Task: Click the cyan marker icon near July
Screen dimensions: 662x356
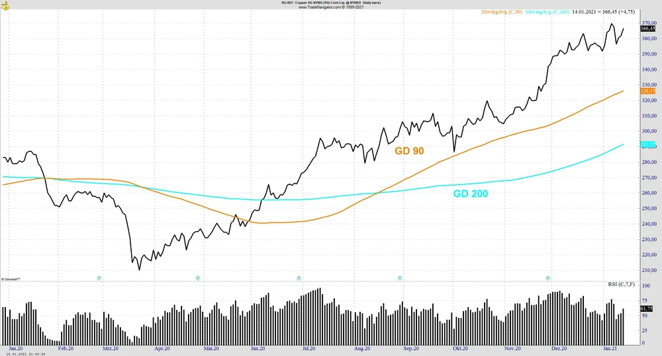Action: point(299,278)
